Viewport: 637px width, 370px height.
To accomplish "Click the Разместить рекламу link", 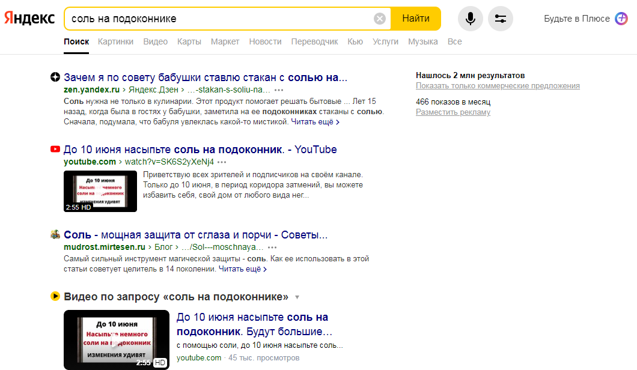I will coord(453,112).
